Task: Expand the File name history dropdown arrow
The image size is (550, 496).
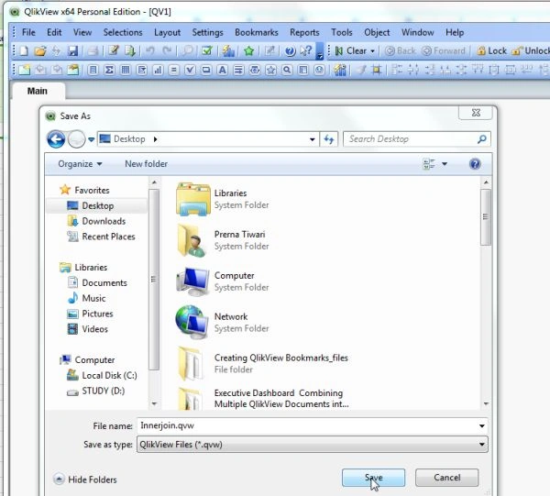Action: tap(482, 425)
